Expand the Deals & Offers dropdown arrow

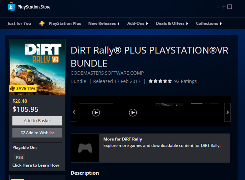tap(187, 23)
